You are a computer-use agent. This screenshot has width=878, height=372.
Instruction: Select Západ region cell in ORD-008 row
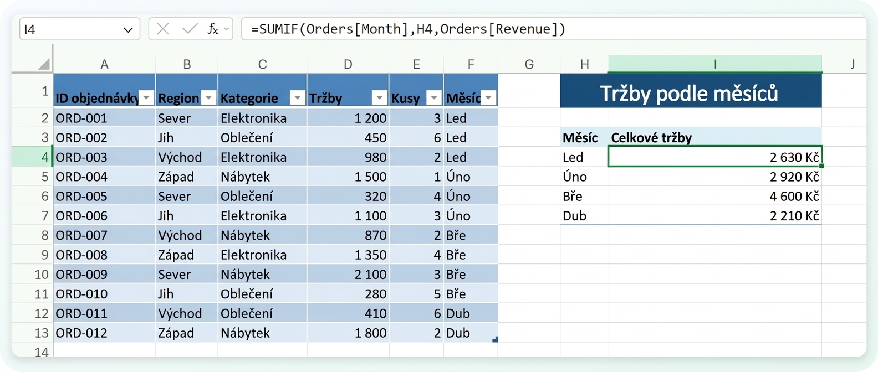point(187,255)
